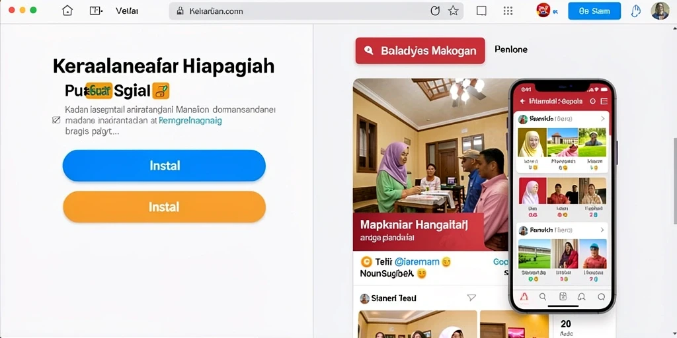Click the Kehartian.conn address bar
The height and width of the screenshot is (338, 677).
(316, 11)
